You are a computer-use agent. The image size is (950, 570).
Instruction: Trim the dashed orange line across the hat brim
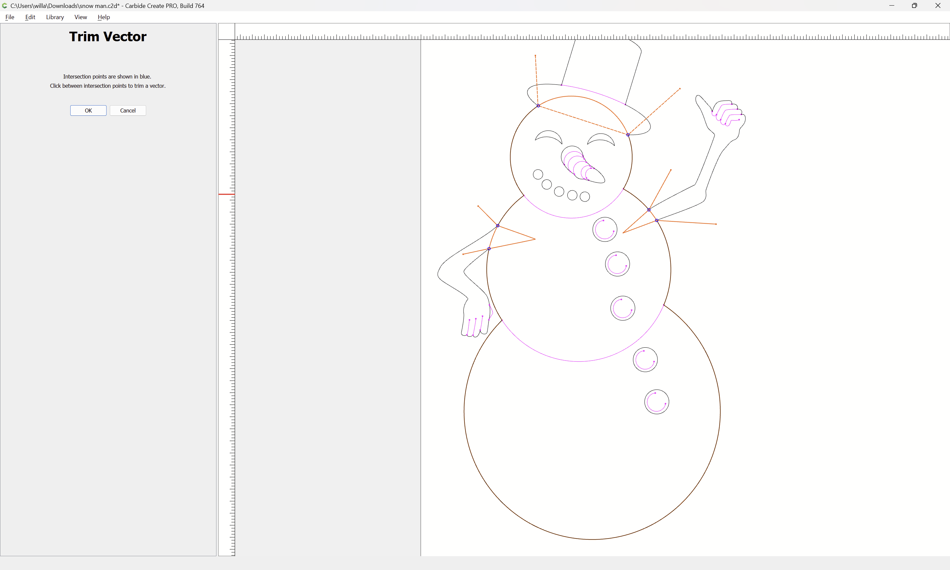point(583,120)
